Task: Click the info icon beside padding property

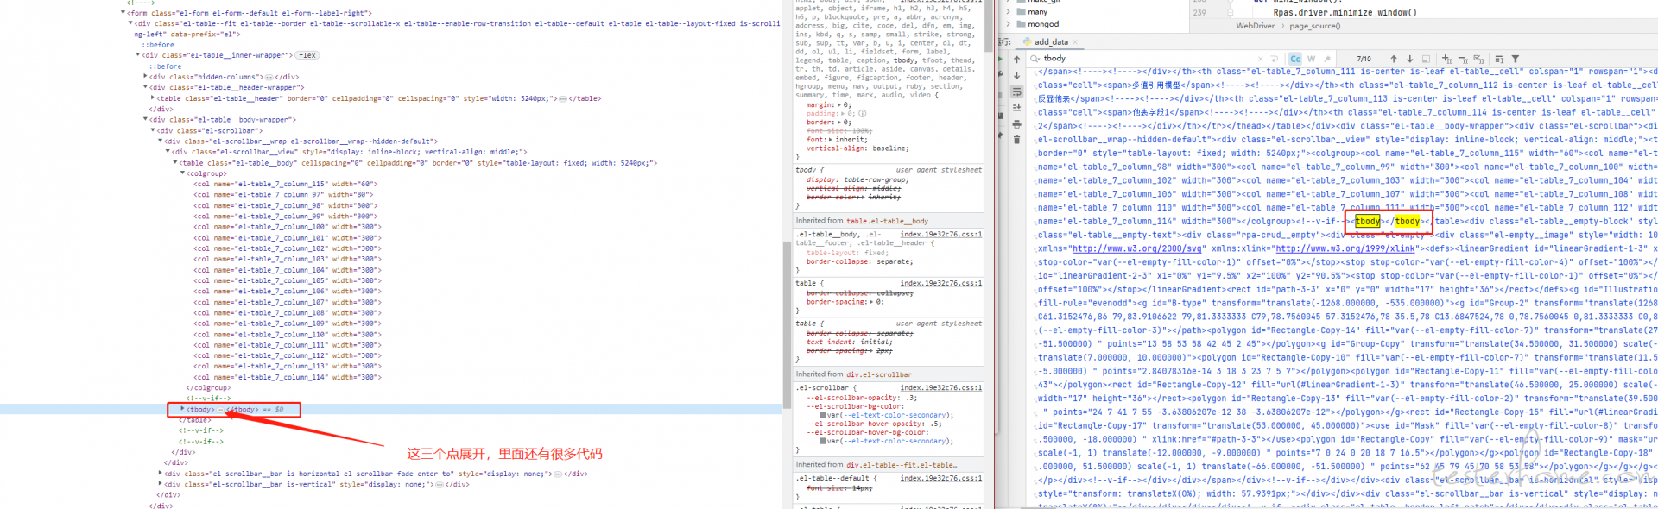Action: tap(863, 113)
